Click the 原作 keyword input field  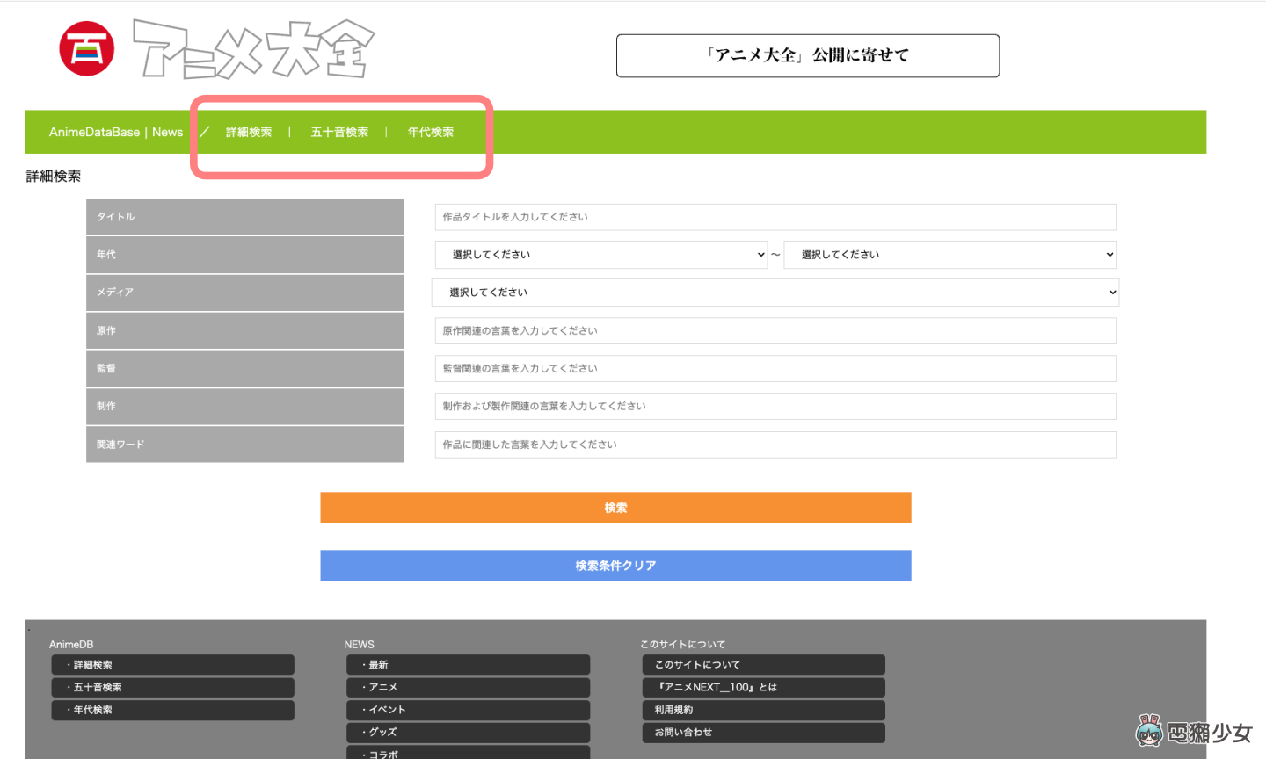click(x=775, y=330)
